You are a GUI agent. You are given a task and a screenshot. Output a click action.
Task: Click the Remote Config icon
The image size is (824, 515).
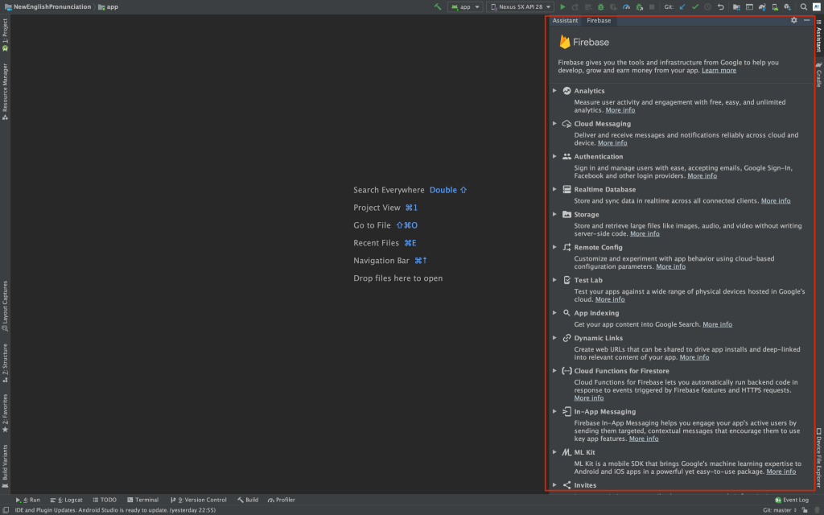click(567, 248)
